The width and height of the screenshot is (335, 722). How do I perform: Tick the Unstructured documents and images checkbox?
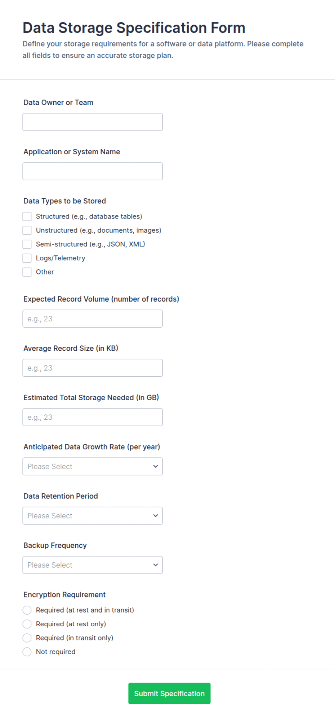(x=27, y=230)
